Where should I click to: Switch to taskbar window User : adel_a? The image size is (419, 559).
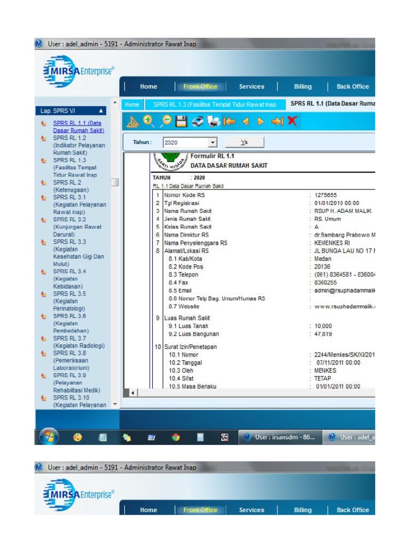pyautogui.click(x=349, y=437)
